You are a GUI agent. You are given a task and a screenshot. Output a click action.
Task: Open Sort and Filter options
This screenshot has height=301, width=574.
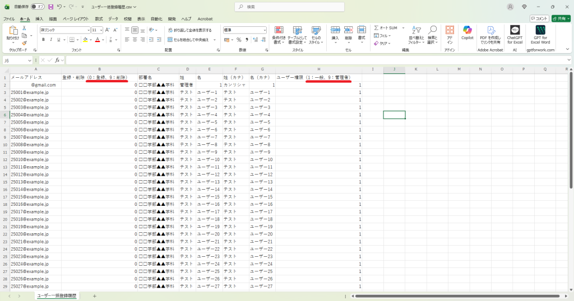pyautogui.click(x=416, y=34)
